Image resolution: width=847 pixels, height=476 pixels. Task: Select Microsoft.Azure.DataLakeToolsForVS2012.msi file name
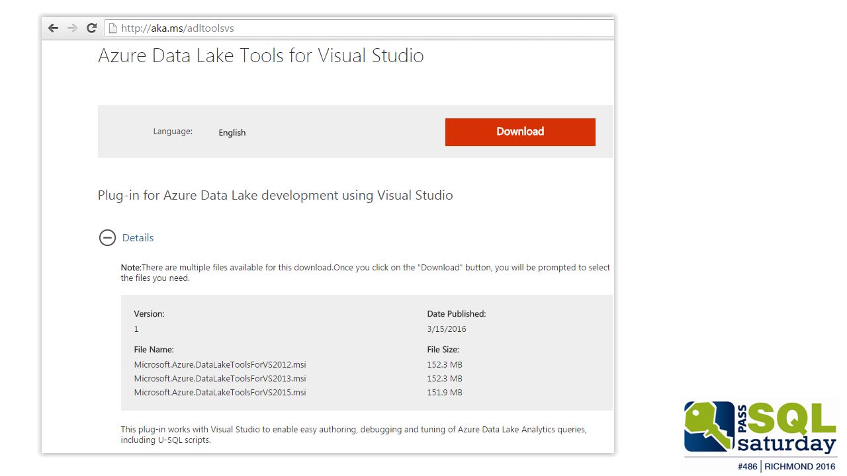(220, 364)
